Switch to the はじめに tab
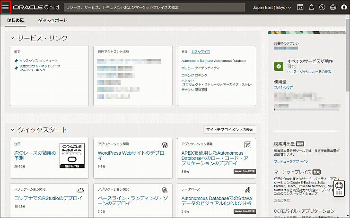 coord(16,20)
